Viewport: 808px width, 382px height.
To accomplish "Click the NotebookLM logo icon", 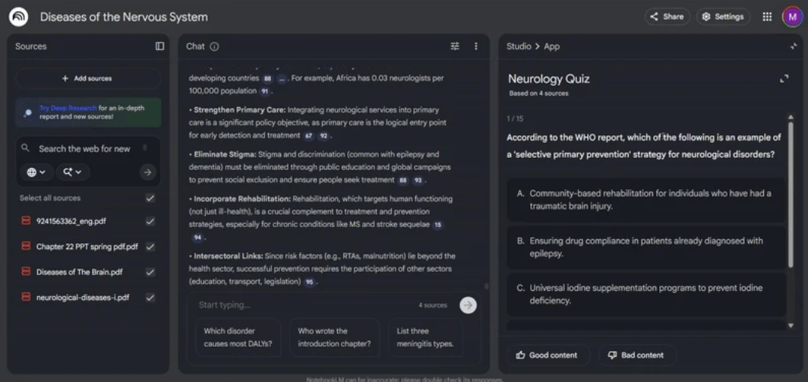I will pyautogui.click(x=18, y=17).
